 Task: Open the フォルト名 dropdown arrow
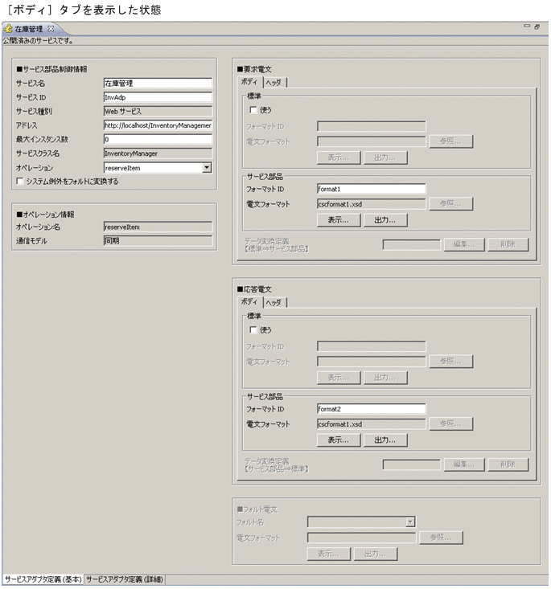(x=410, y=522)
